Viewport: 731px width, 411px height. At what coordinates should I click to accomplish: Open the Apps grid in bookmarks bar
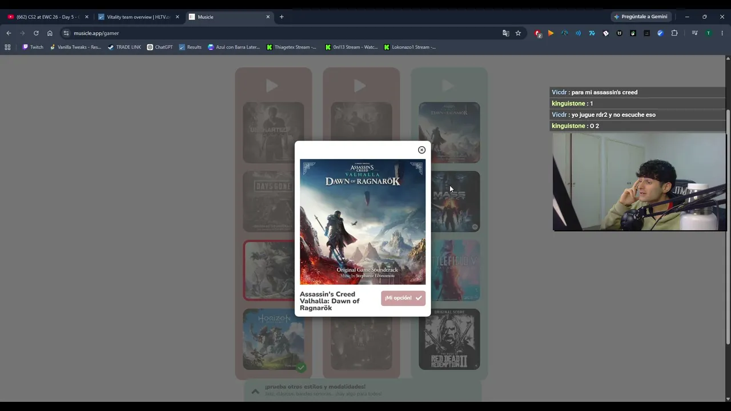click(x=7, y=47)
